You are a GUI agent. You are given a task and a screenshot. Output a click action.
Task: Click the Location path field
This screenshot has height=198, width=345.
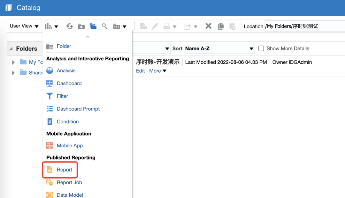coord(305,26)
